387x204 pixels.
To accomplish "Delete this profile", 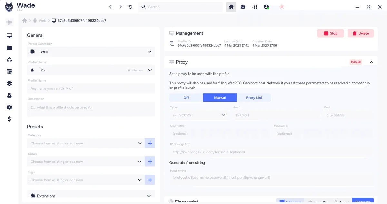I will point(361,33).
